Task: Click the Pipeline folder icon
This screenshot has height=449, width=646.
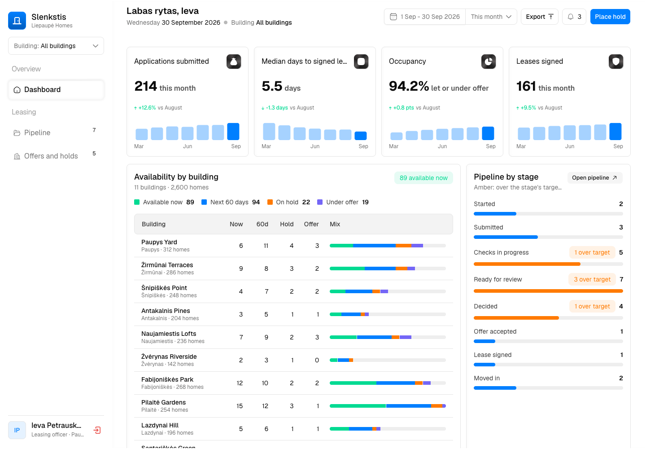Action: tap(17, 133)
